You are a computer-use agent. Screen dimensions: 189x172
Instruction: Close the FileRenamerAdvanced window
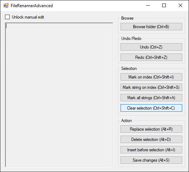180,6
